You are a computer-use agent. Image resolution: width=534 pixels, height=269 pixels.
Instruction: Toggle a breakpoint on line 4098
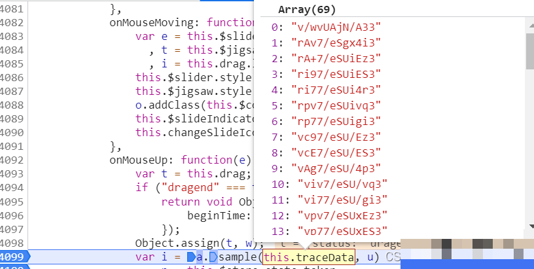pos(14,243)
